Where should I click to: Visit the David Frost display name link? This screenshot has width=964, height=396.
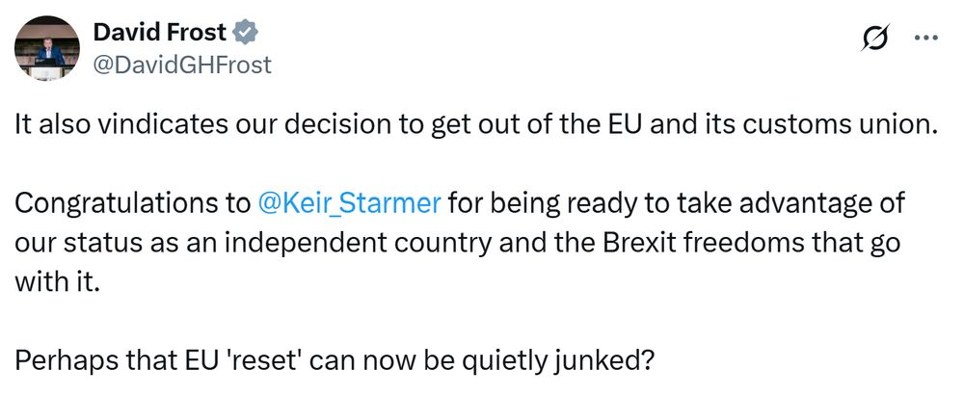pos(160,32)
